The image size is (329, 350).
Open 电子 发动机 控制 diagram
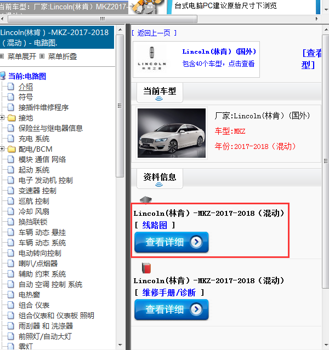click(46, 180)
